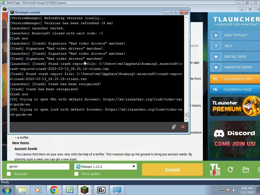Click the Action Center flag icon
Screen dimensions: 260x195
tap(228, 190)
